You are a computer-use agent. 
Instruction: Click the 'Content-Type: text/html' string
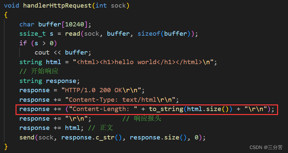120,100
